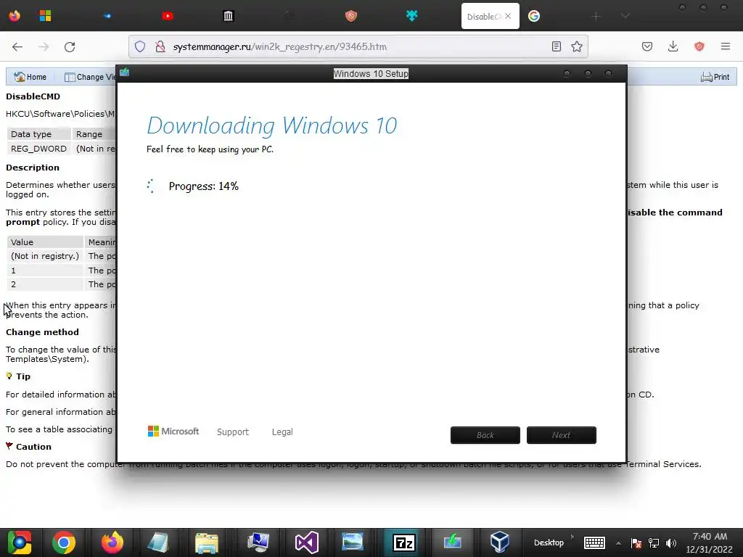Image resolution: width=743 pixels, height=557 pixels.
Task: Open Firefox application hamburger menu
Action: 726,46
